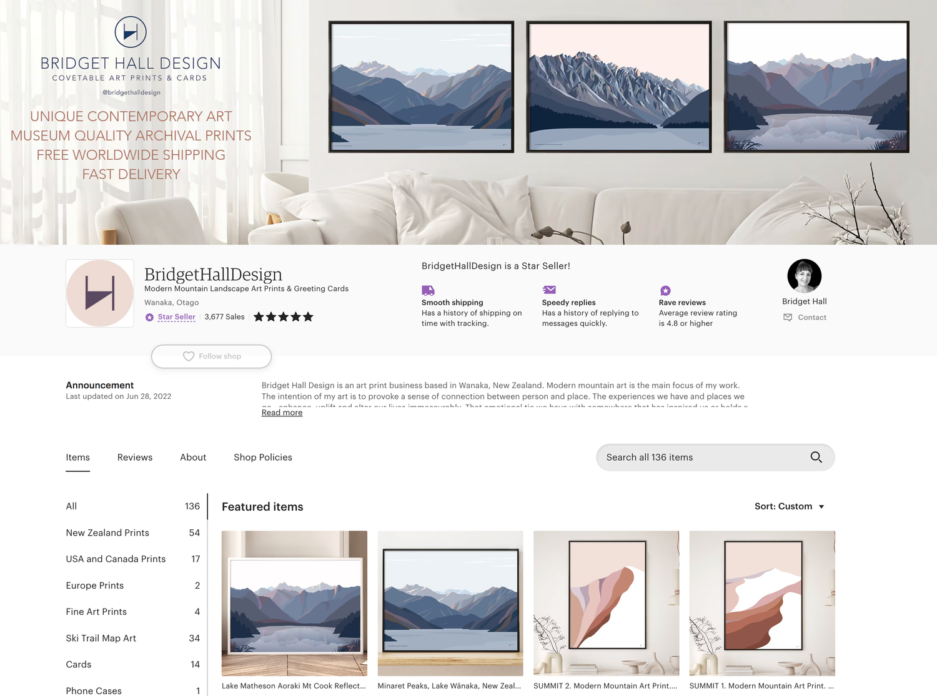Open the Star Seller link
Image resolution: width=937 pixels, height=696 pixels.
tap(176, 317)
